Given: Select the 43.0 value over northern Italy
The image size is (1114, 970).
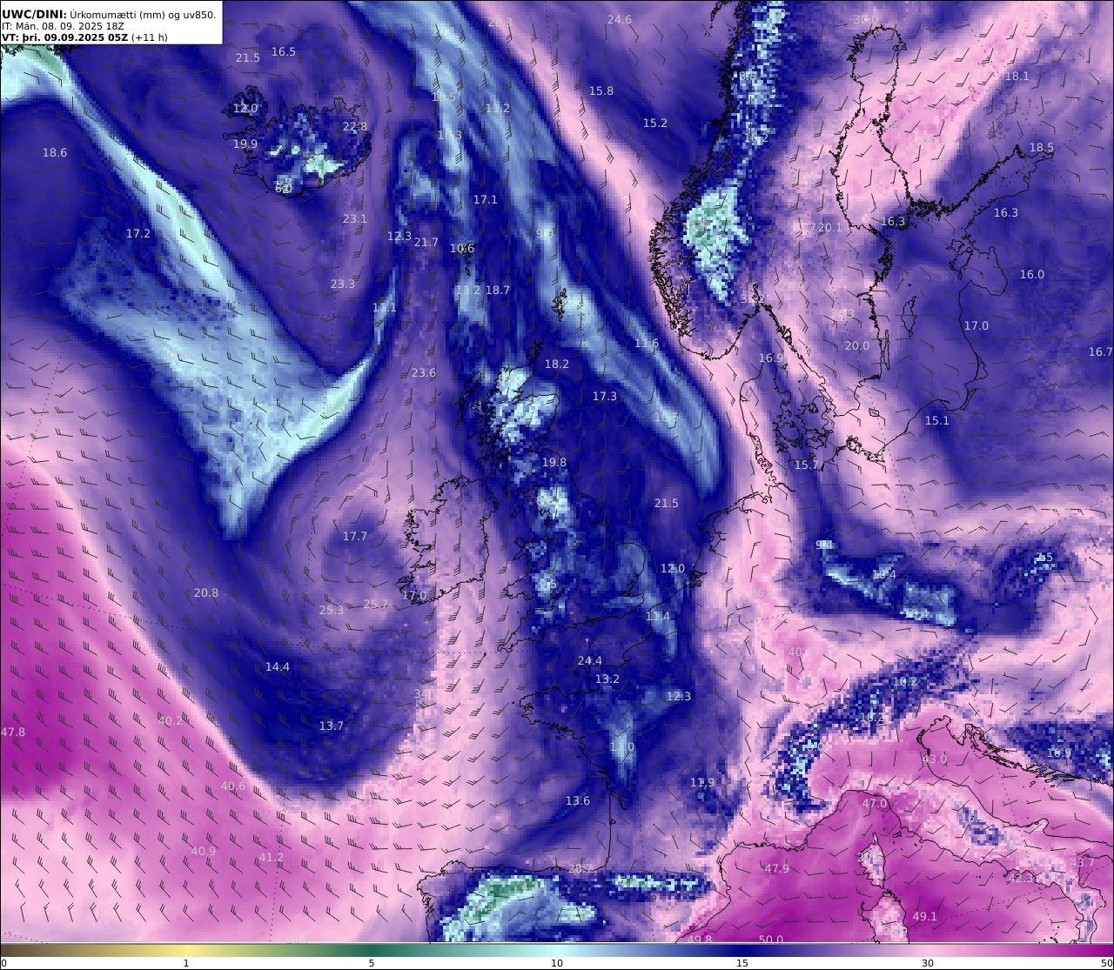Looking at the screenshot, I should point(935,759).
